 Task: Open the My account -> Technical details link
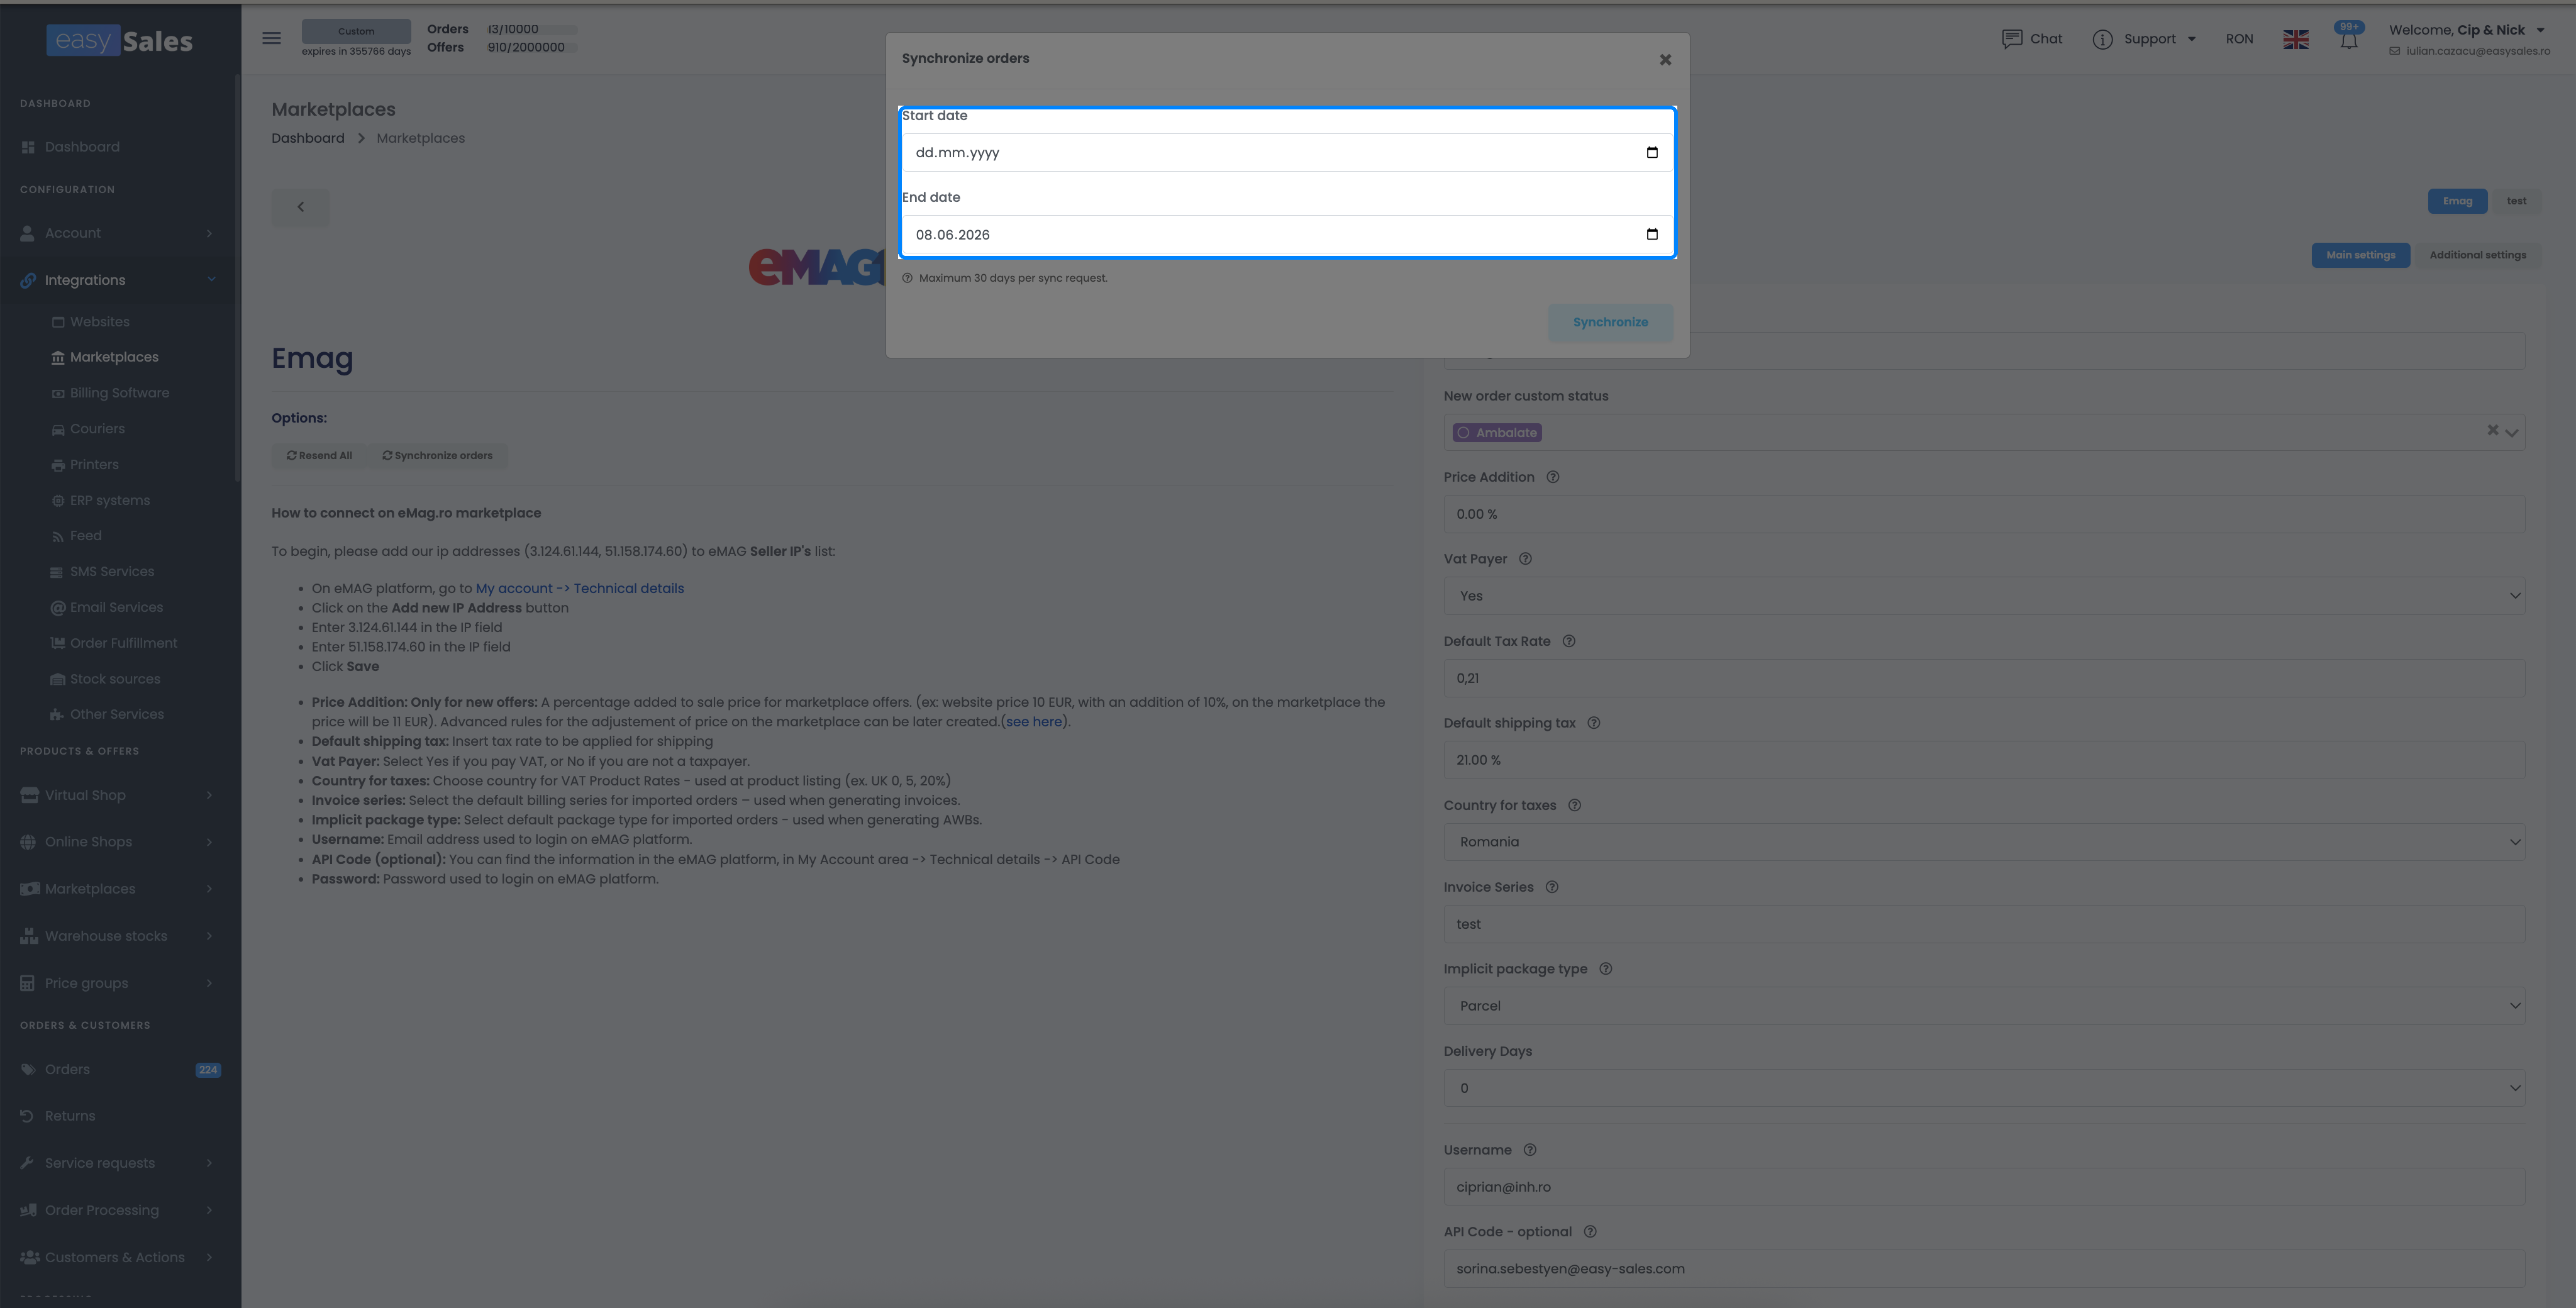click(x=580, y=589)
